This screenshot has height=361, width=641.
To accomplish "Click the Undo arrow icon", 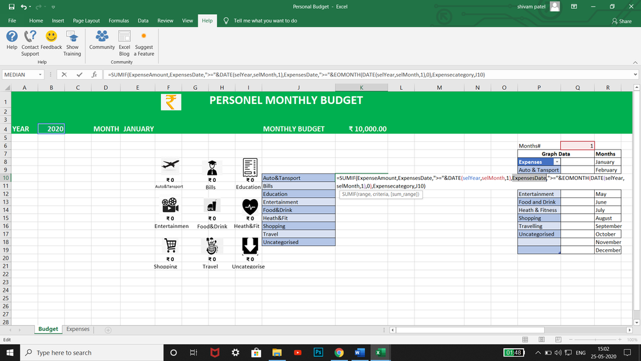I will [x=24, y=6].
